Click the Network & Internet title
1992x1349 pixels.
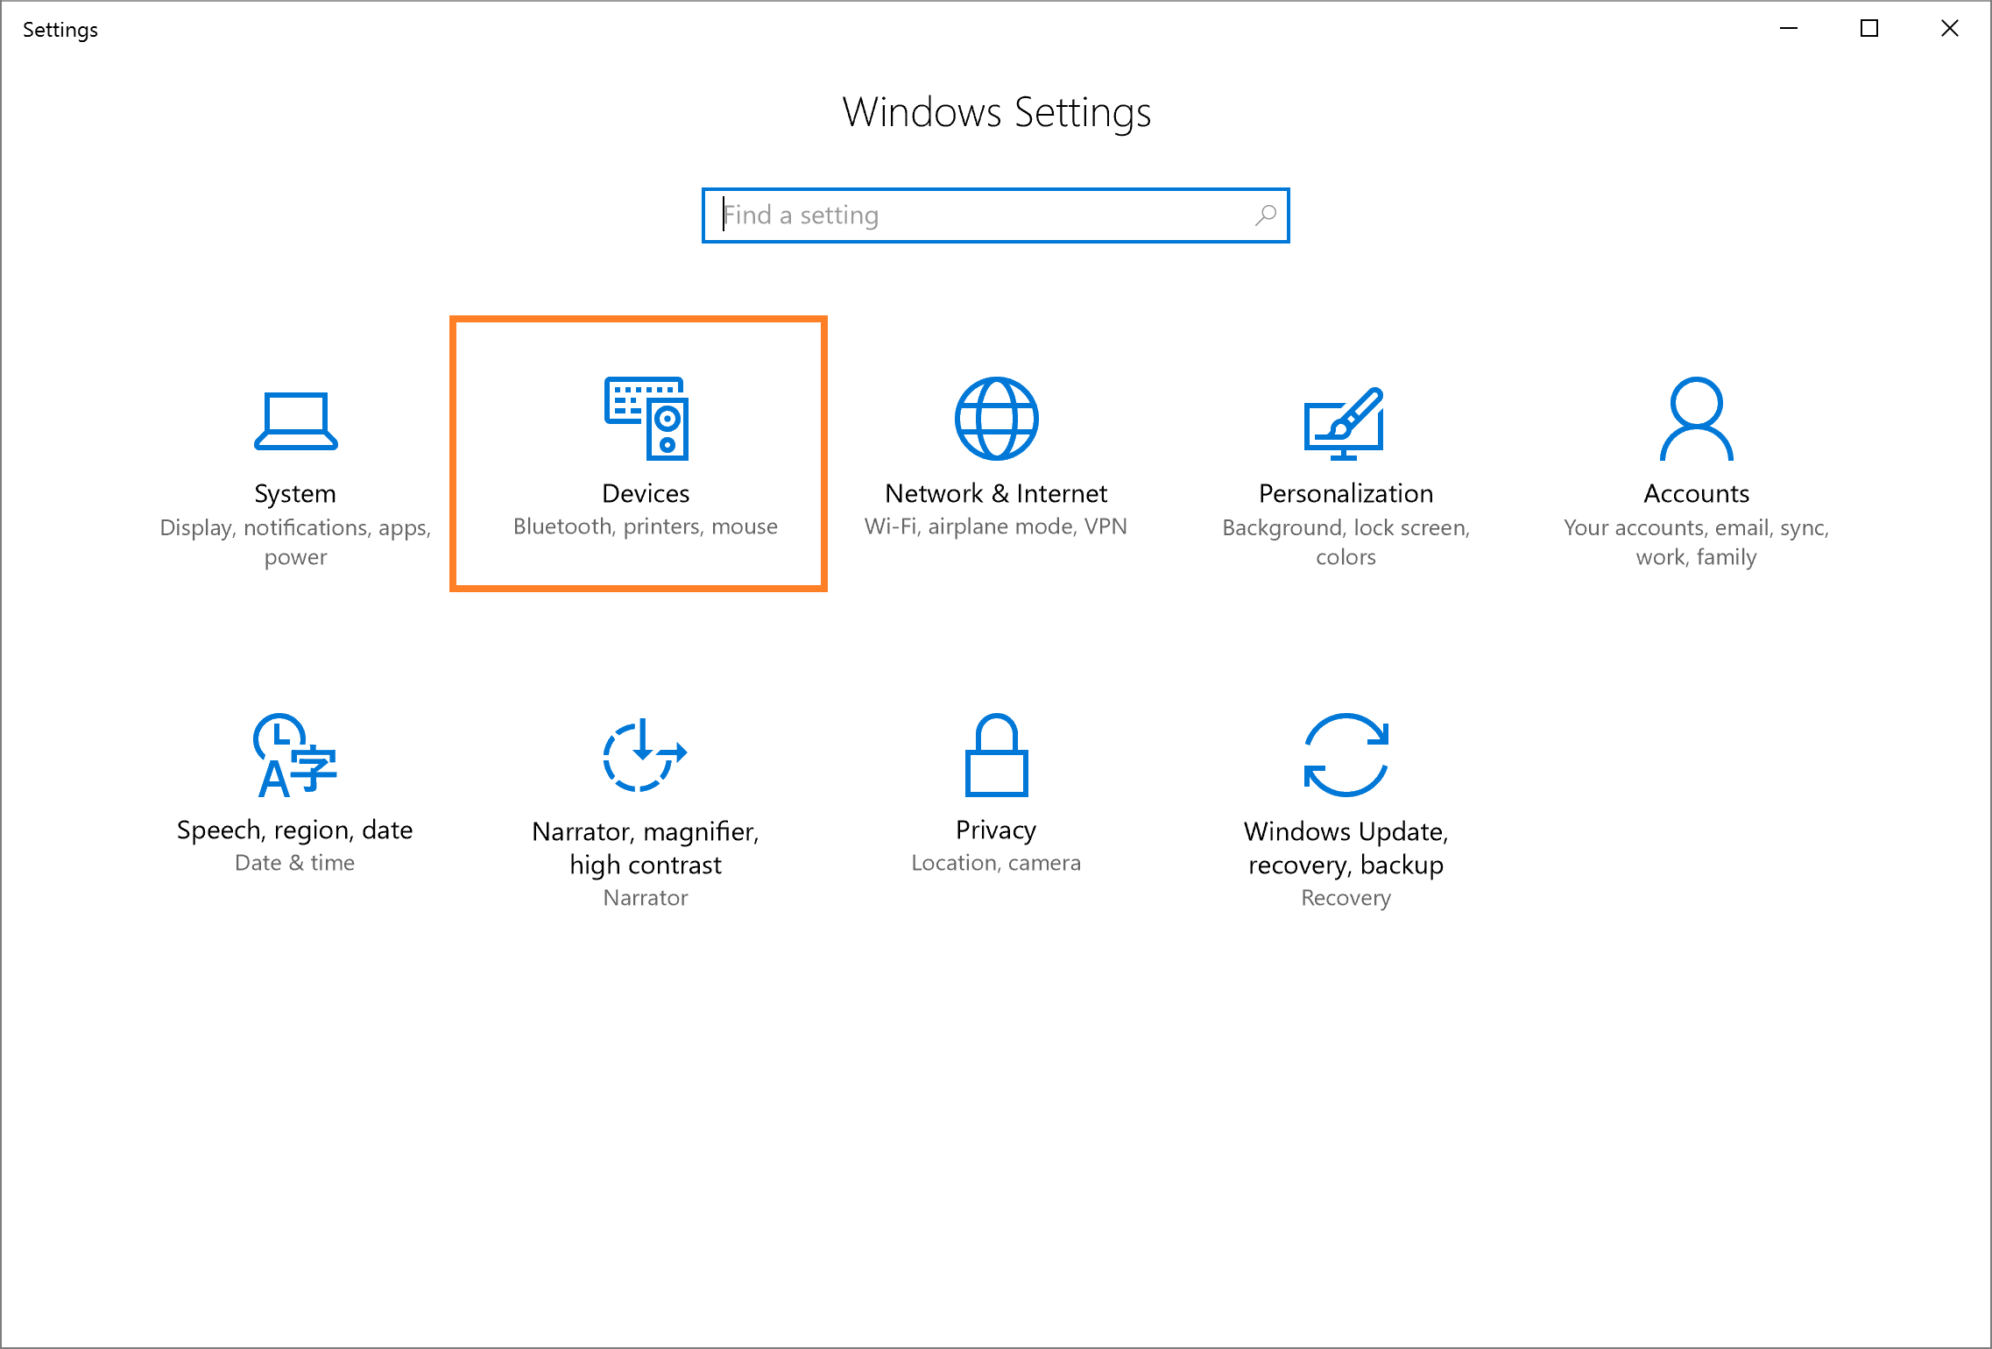[x=996, y=493]
